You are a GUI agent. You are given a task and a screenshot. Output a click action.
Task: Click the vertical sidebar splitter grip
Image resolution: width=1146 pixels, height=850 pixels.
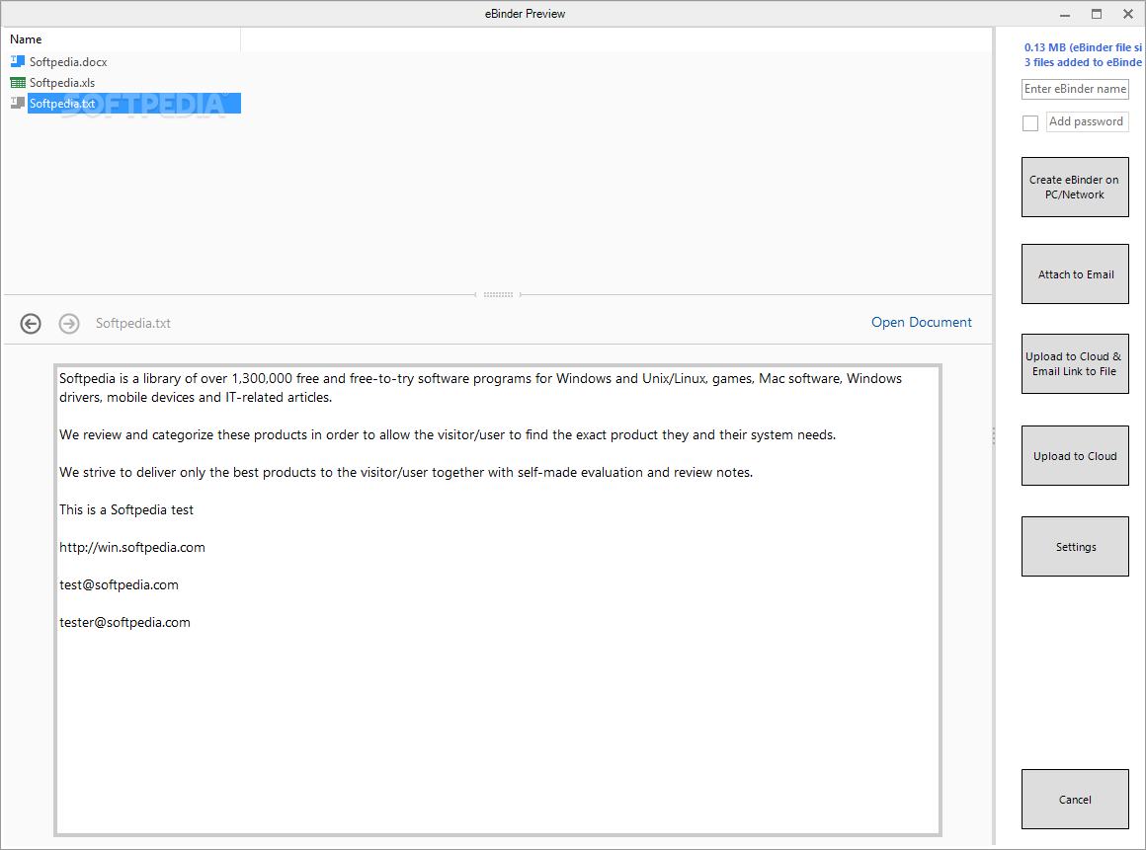click(x=994, y=436)
